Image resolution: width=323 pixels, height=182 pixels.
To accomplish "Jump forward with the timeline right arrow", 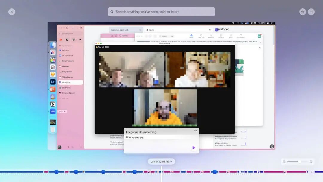I will coord(311,172).
